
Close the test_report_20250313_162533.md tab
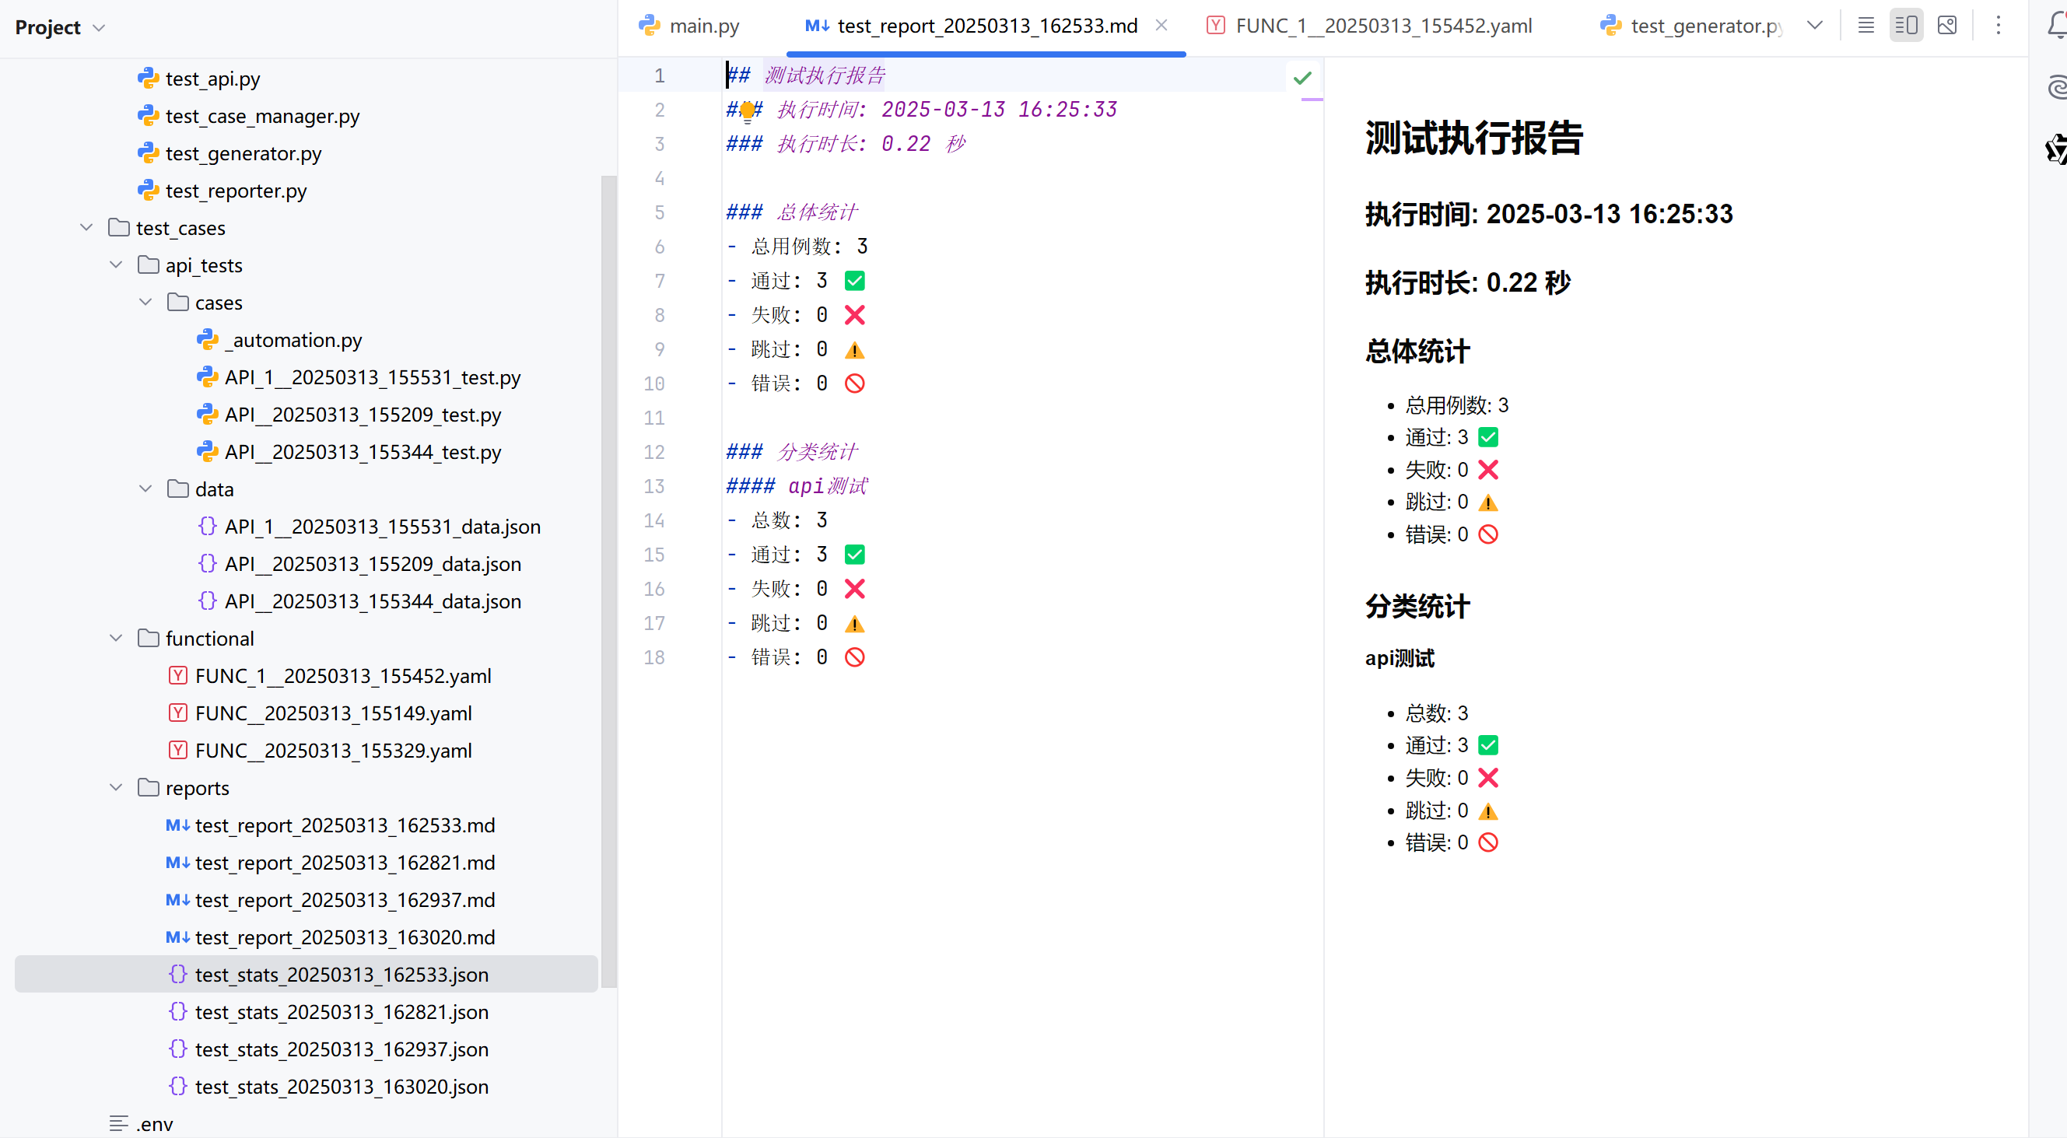[1161, 26]
